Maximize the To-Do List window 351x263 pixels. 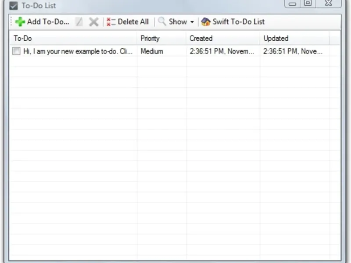(x=308, y=3)
